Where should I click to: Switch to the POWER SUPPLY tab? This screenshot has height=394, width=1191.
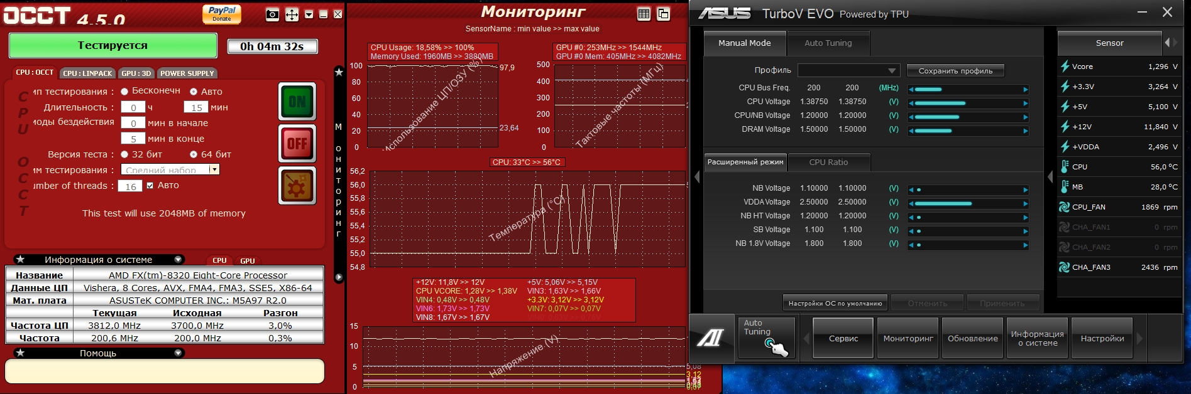coord(187,73)
